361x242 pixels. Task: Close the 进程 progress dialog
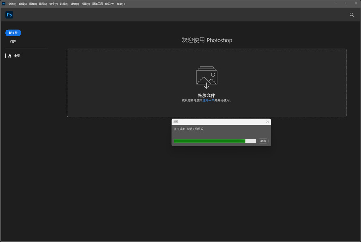(268, 122)
